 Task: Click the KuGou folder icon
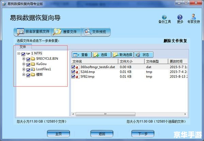[x=33, y=64]
